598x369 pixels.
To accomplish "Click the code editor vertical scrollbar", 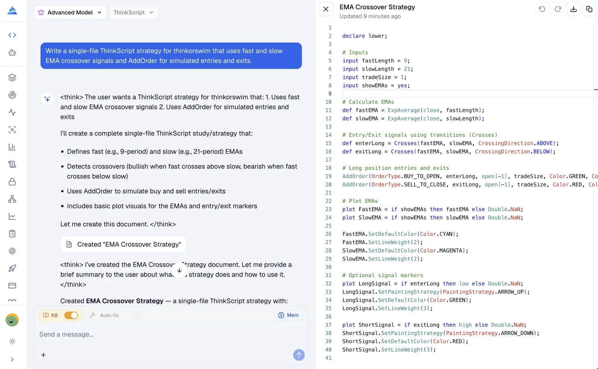I will click(x=596, y=196).
